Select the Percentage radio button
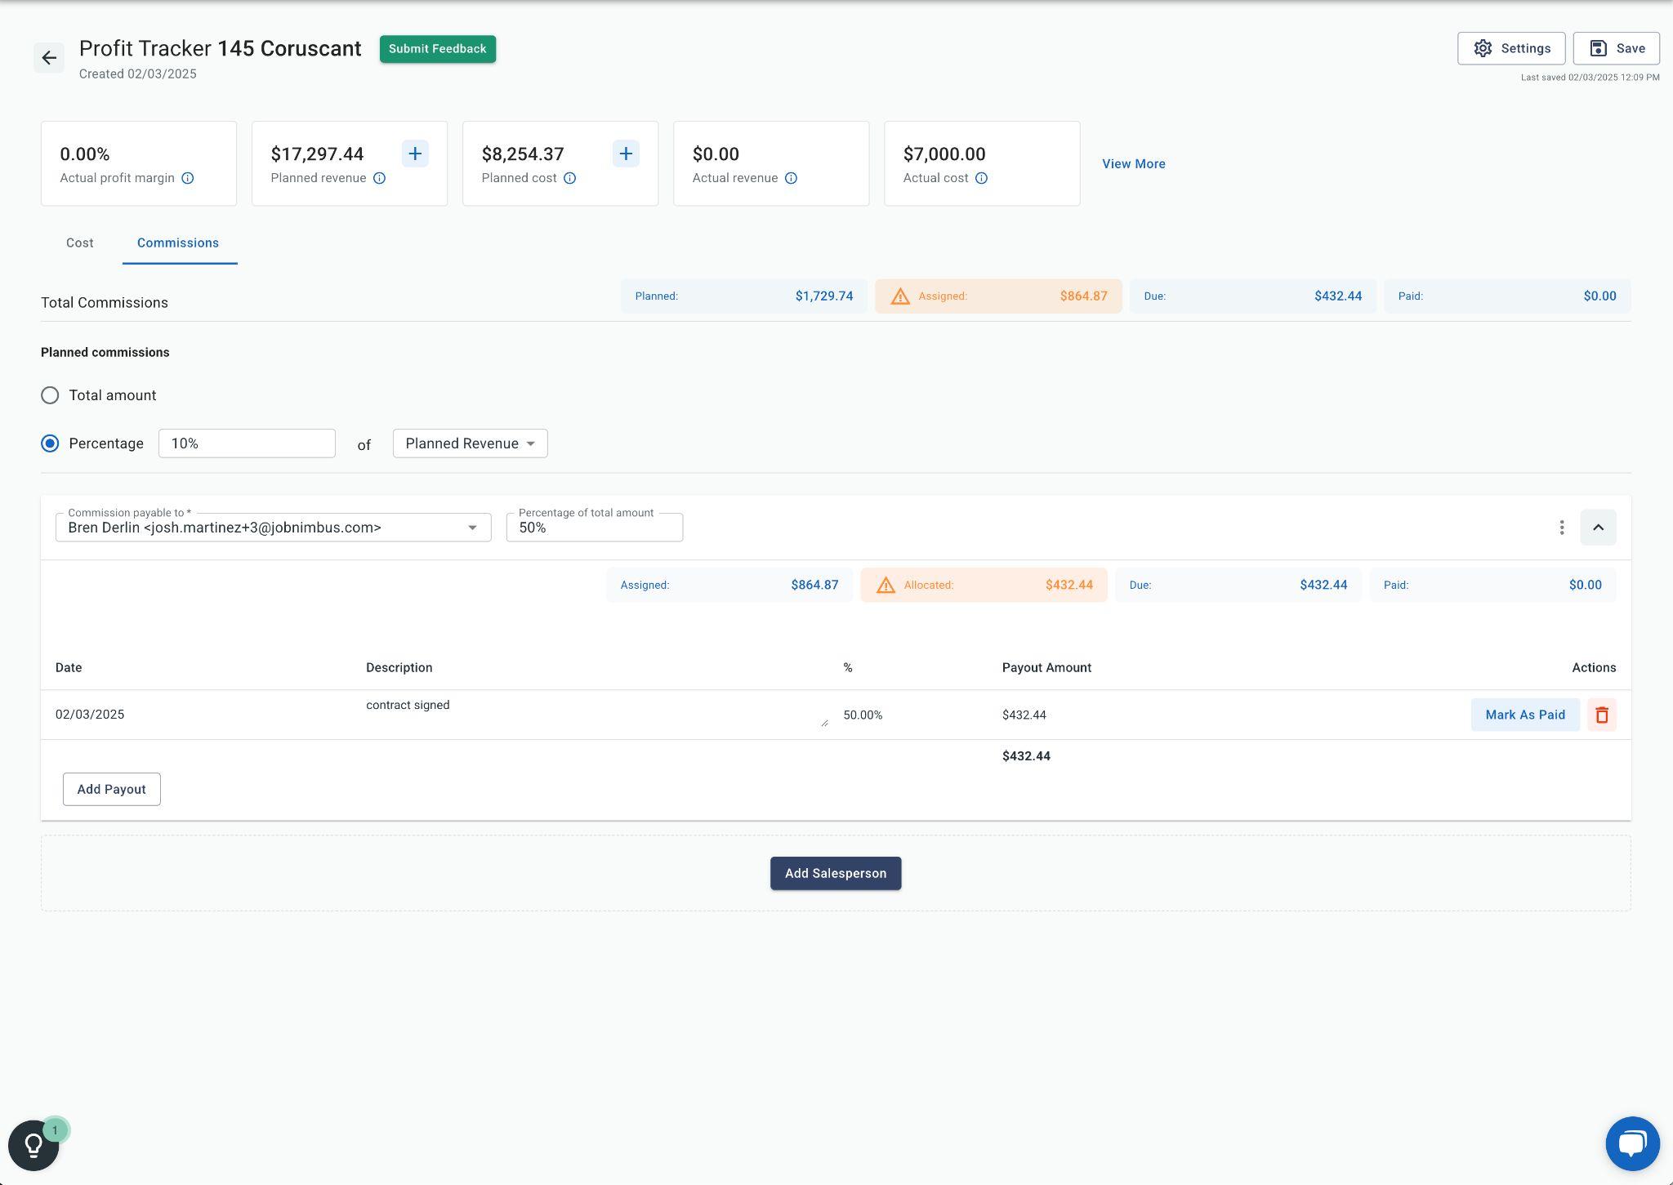This screenshot has width=1673, height=1185. click(x=50, y=443)
